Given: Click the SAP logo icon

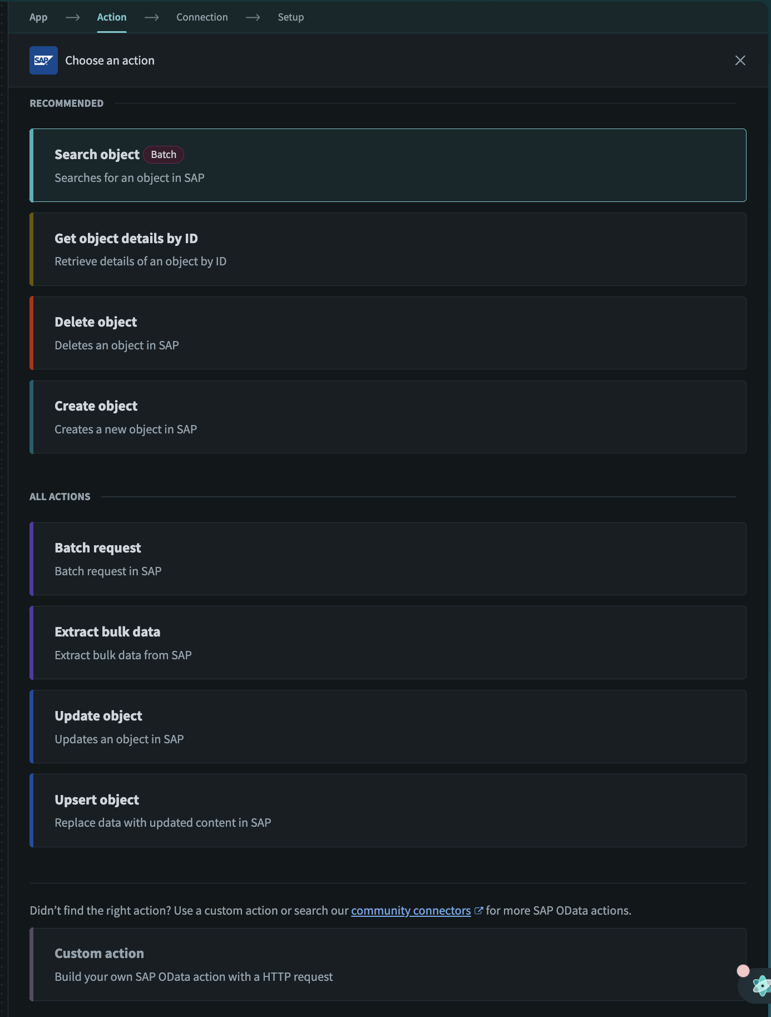Looking at the screenshot, I should (x=44, y=61).
